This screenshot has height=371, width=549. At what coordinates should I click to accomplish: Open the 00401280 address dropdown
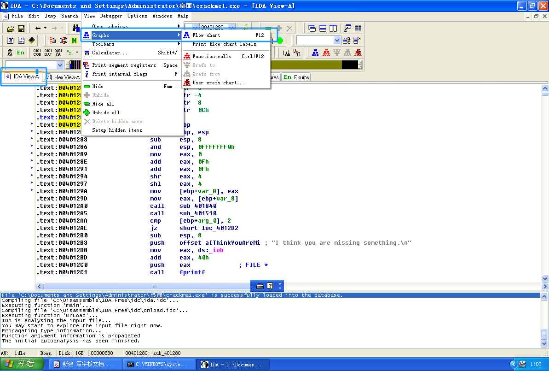pos(231,27)
